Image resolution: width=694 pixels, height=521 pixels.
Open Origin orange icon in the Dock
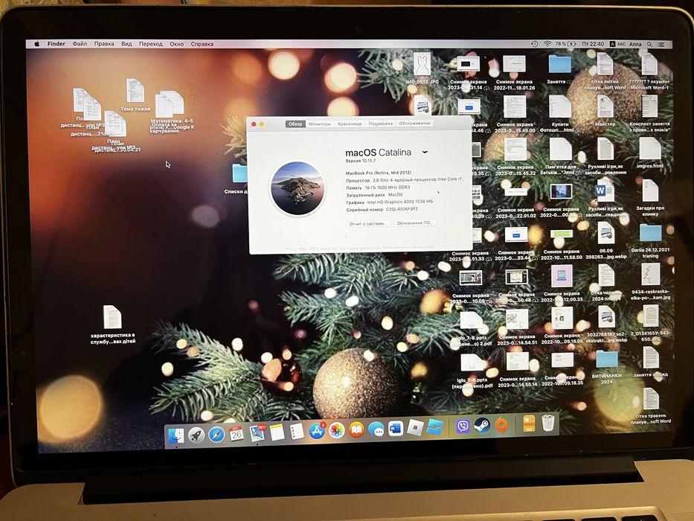click(501, 425)
